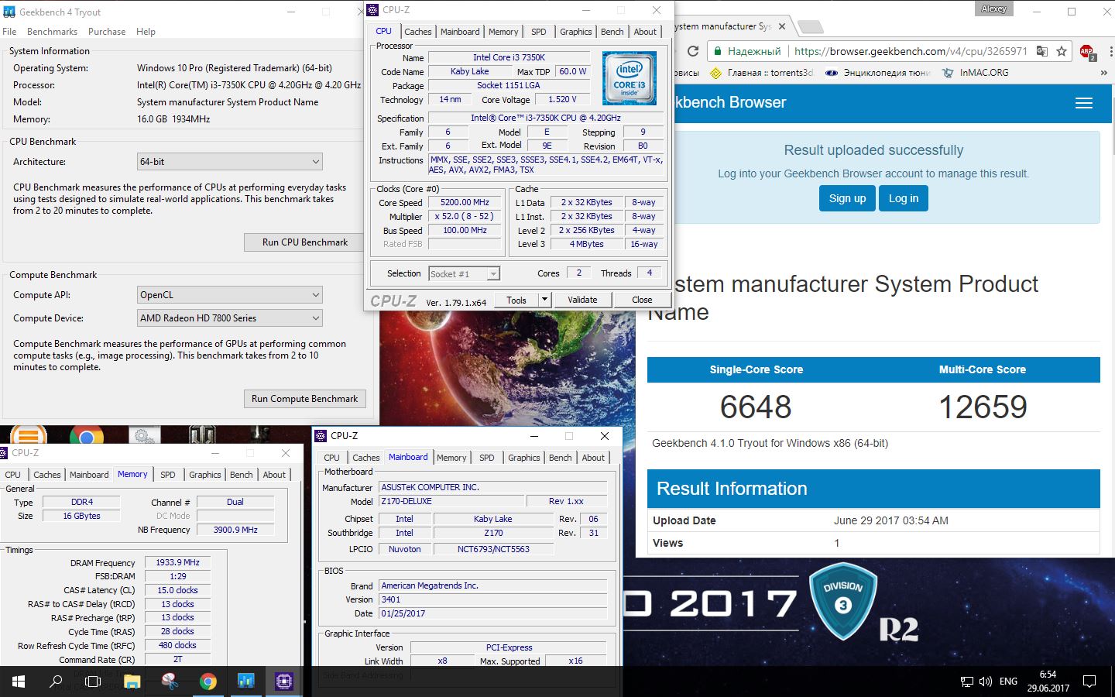Open Task View on the taskbar
Screen dimensions: 1115x697
click(93, 682)
